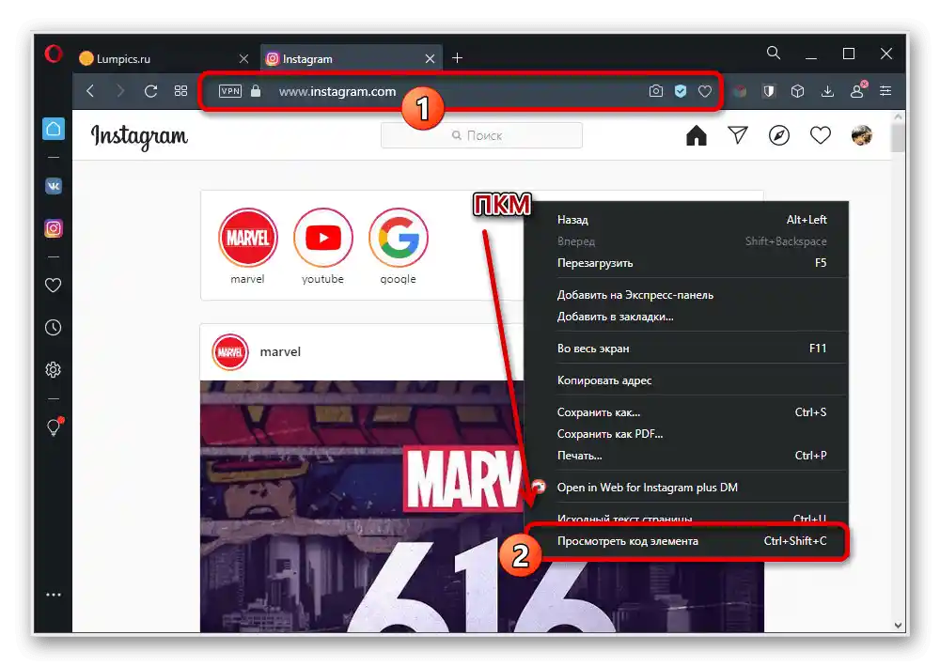Click the scrollbar down arrow
Screen dimensions: 940x667
point(898,625)
